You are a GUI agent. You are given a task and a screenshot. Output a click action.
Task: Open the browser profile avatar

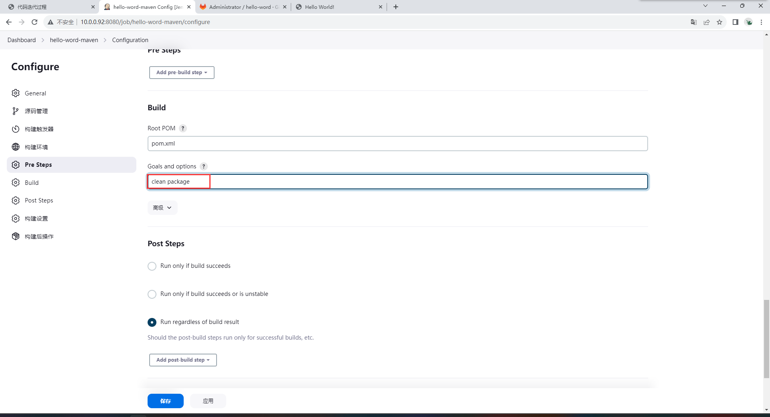pyautogui.click(x=749, y=22)
